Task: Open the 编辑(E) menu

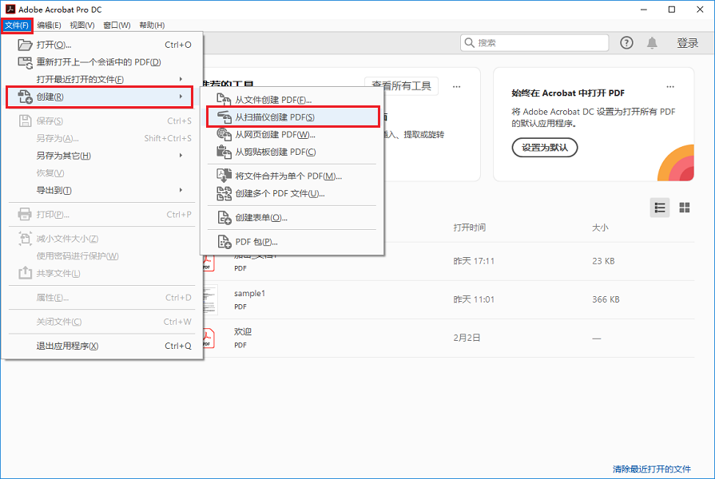Action: click(49, 25)
